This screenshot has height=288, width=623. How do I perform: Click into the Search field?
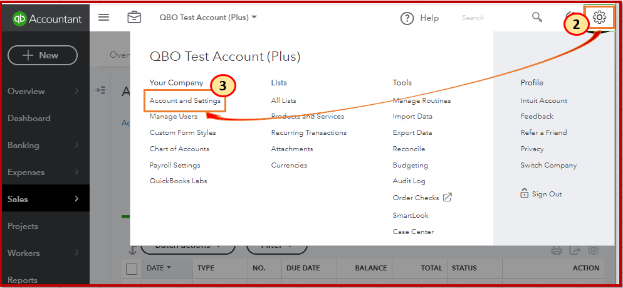[483, 18]
